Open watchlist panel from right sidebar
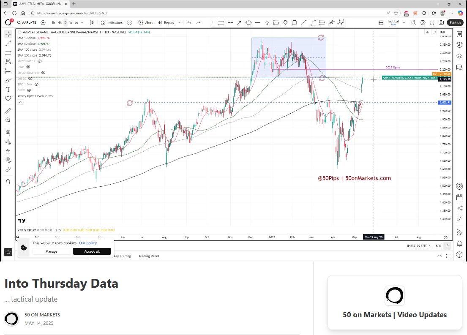The image size is (467, 335). point(459,34)
